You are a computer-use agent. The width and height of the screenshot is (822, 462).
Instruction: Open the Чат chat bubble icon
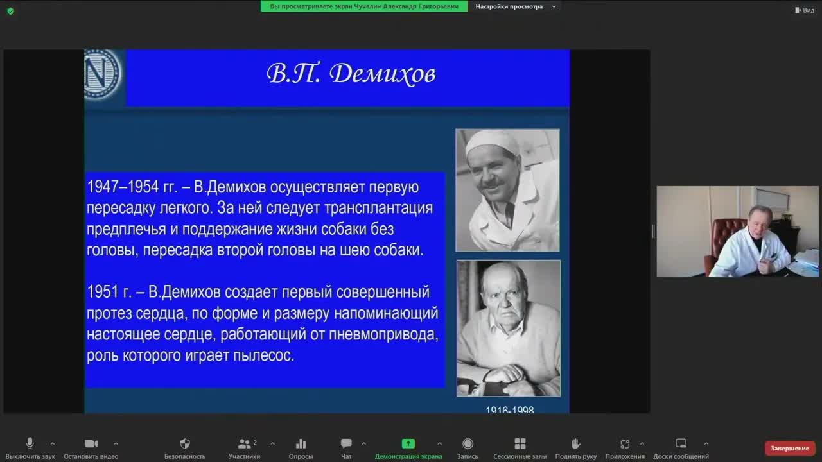[x=345, y=443]
